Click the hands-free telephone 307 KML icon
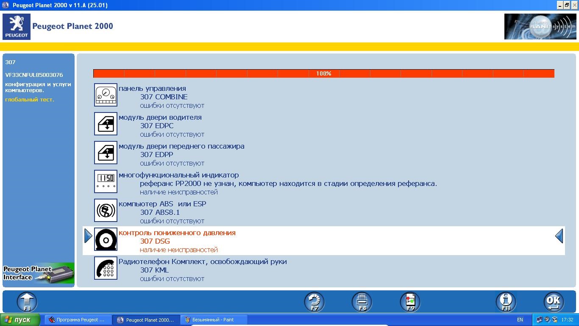Viewport: 579px width, 326px height. tap(106, 268)
